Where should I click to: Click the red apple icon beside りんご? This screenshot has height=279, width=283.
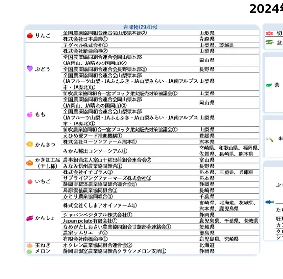tap(30, 36)
